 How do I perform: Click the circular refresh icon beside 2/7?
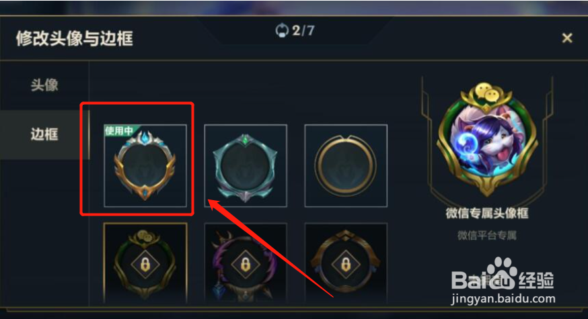click(x=282, y=30)
